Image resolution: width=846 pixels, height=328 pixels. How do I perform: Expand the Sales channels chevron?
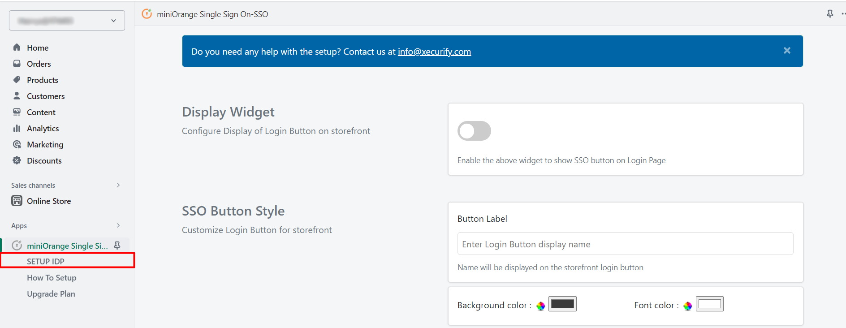click(118, 185)
